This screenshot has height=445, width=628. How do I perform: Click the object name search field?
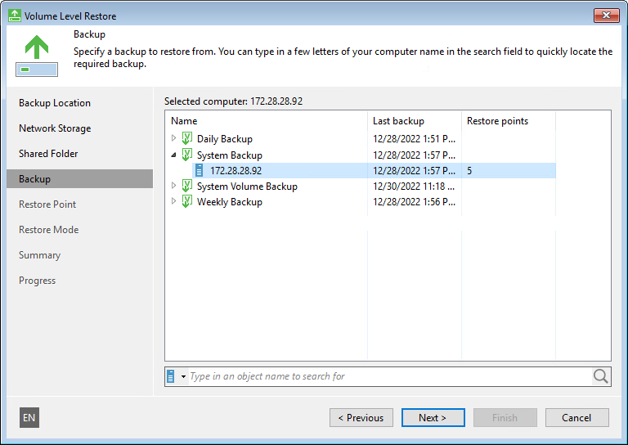coord(391,376)
